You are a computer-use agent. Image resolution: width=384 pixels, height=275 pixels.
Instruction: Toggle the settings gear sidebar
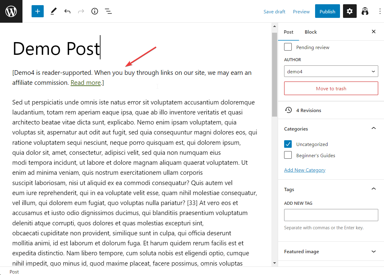point(350,12)
